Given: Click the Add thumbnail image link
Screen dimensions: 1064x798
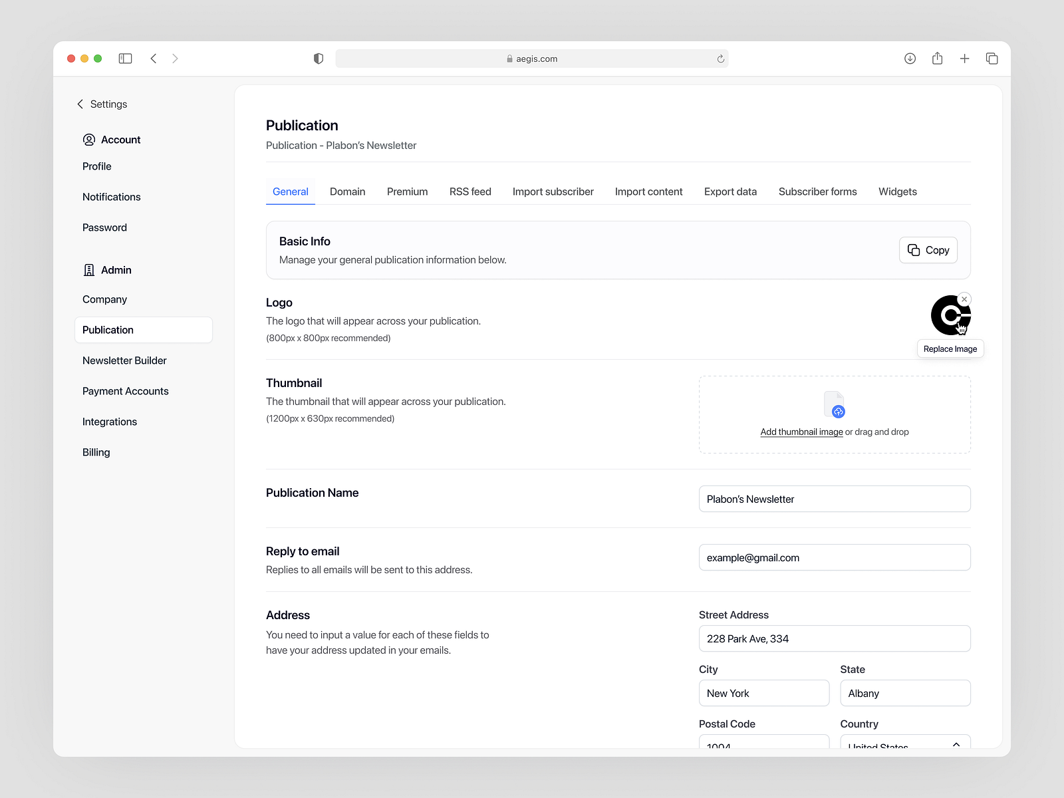Looking at the screenshot, I should tap(801, 432).
